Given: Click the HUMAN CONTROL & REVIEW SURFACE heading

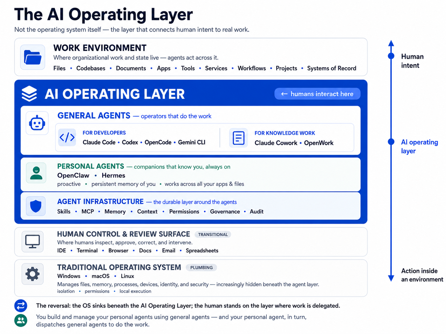Looking at the screenshot, I should (x=124, y=234).
